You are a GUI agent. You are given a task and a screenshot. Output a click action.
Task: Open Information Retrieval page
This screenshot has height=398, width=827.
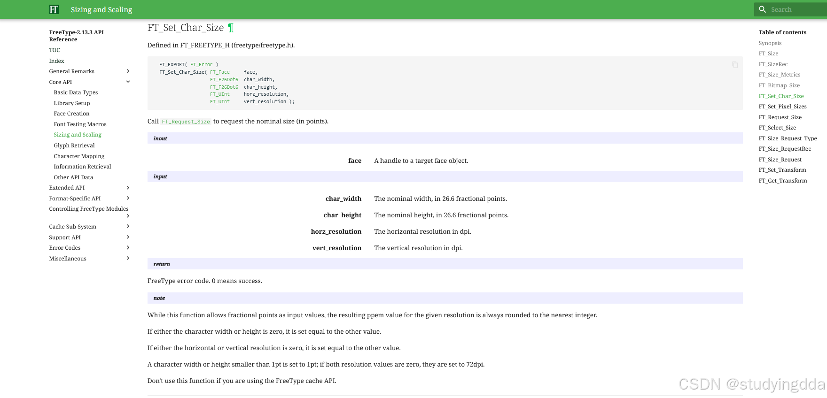(x=82, y=167)
